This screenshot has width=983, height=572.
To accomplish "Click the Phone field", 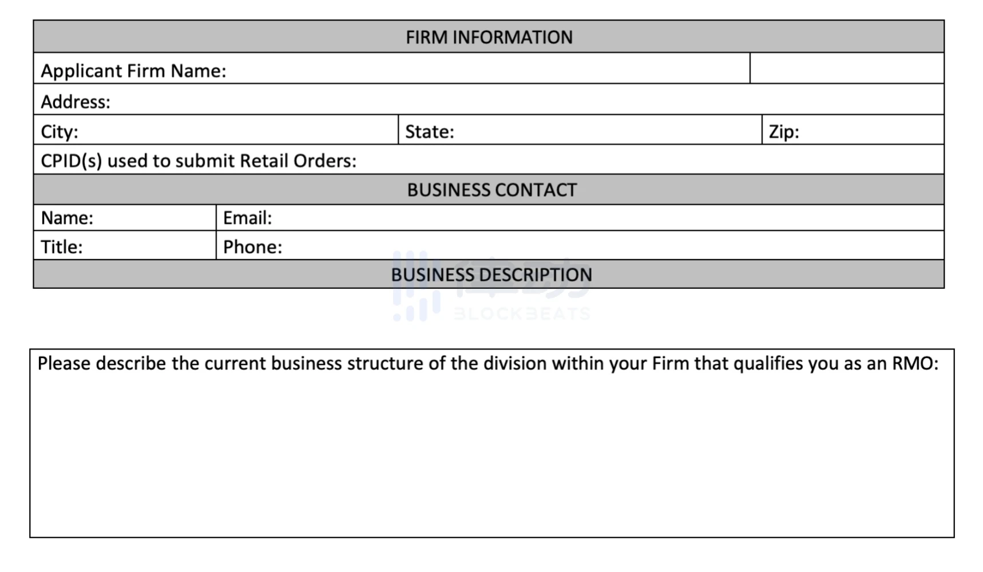I will coord(601,247).
